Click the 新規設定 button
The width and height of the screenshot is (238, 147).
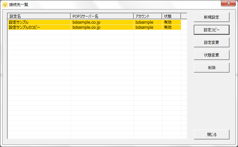211,17
